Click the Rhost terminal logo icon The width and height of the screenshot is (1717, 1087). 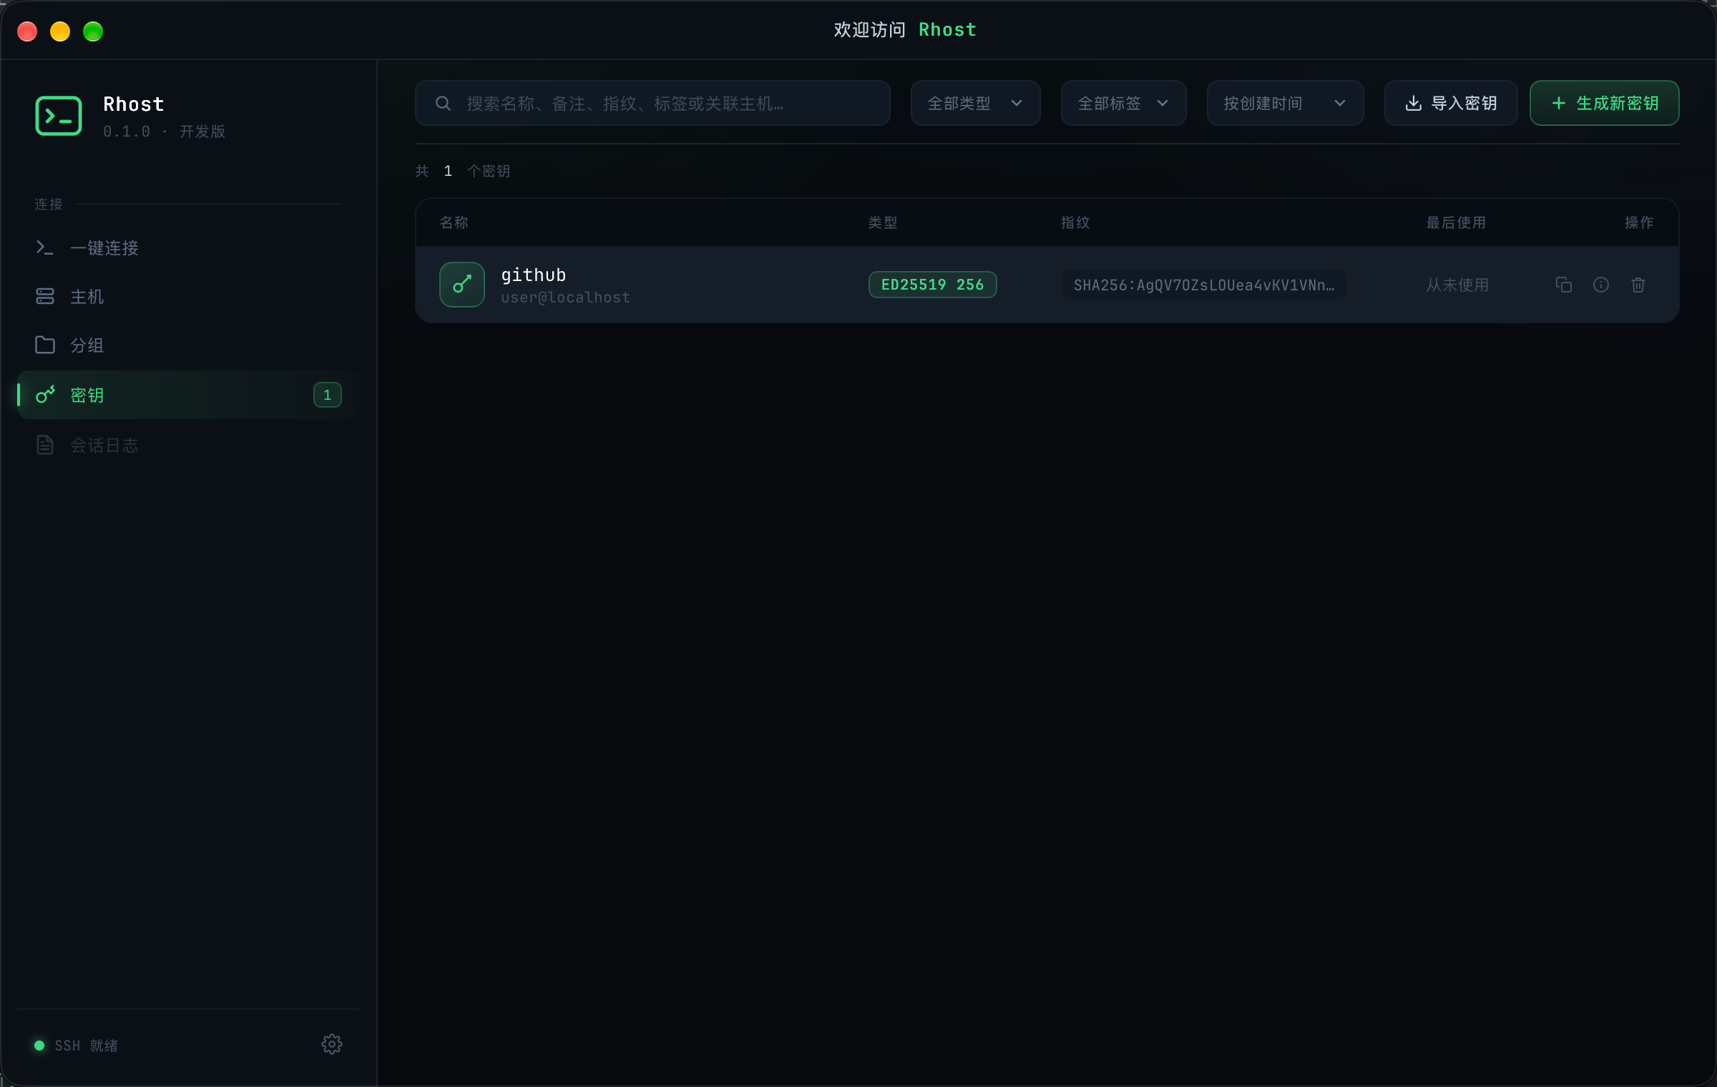coord(59,116)
